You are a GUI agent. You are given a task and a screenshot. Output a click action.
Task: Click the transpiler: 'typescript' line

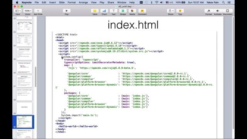82,59
